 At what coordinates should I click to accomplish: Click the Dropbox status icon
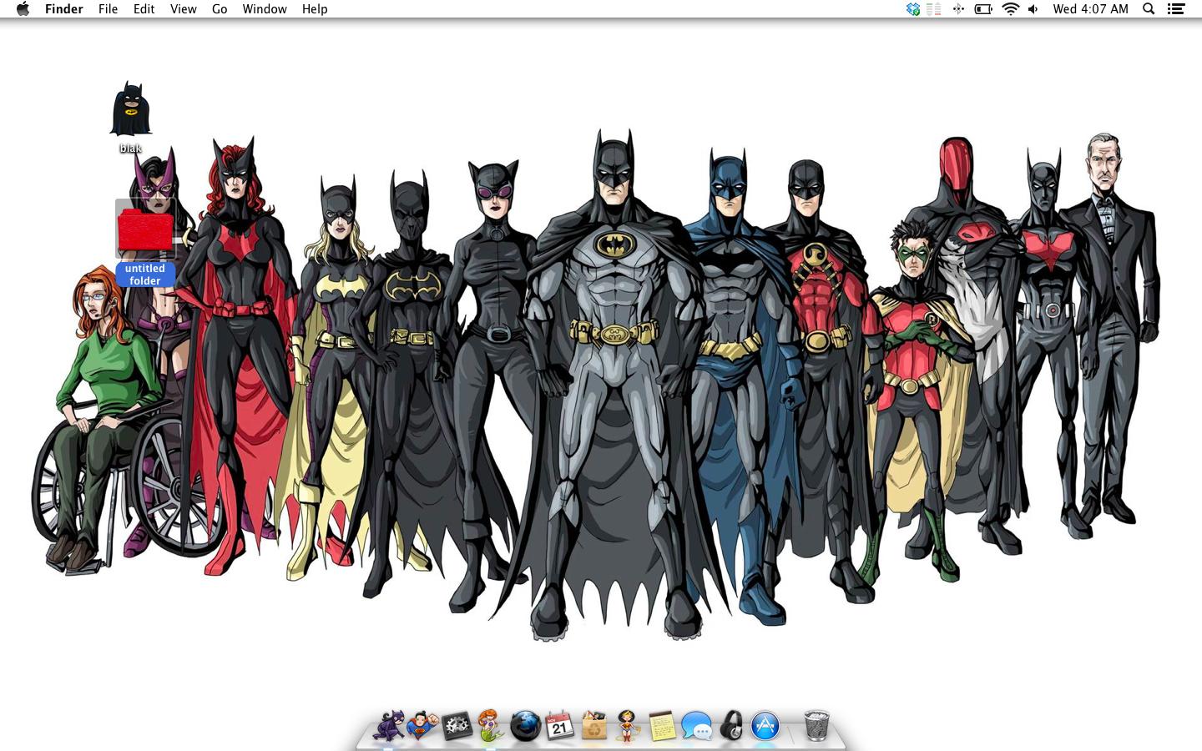[913, 9]
